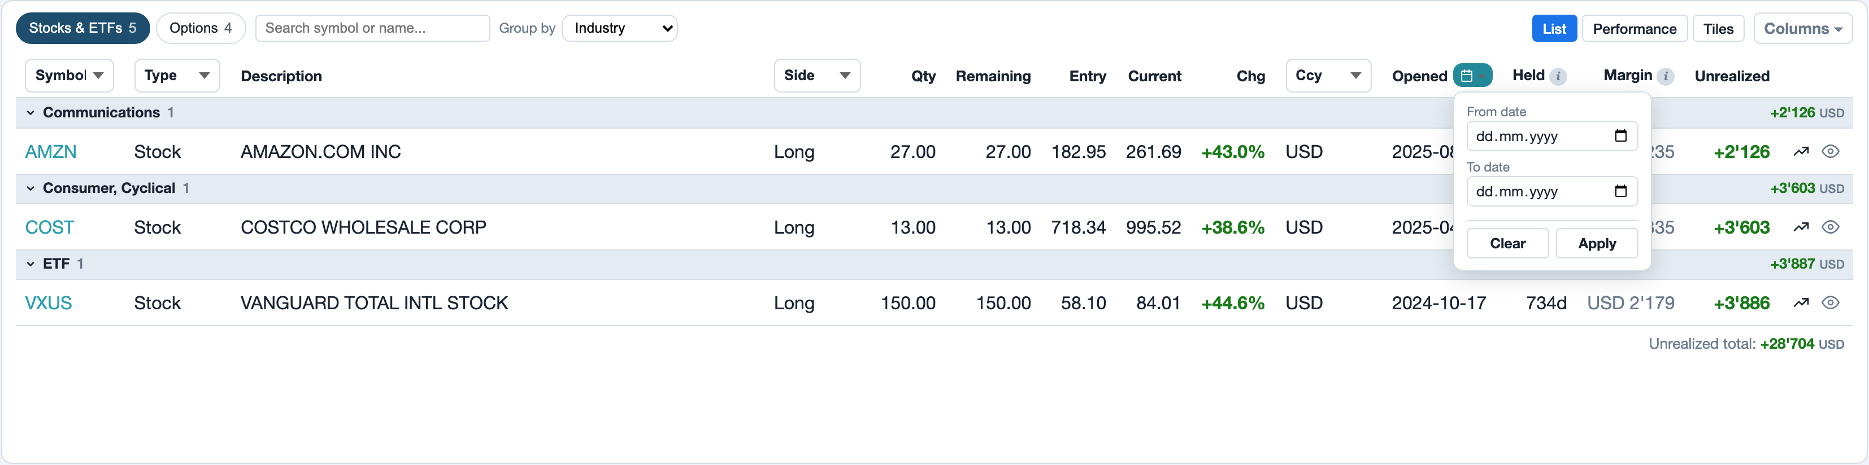Image resolution: width=1869 pixels, height=465 pixels.
Task: Open the chart icon for VXUS row
Action: pos(1801,302)
